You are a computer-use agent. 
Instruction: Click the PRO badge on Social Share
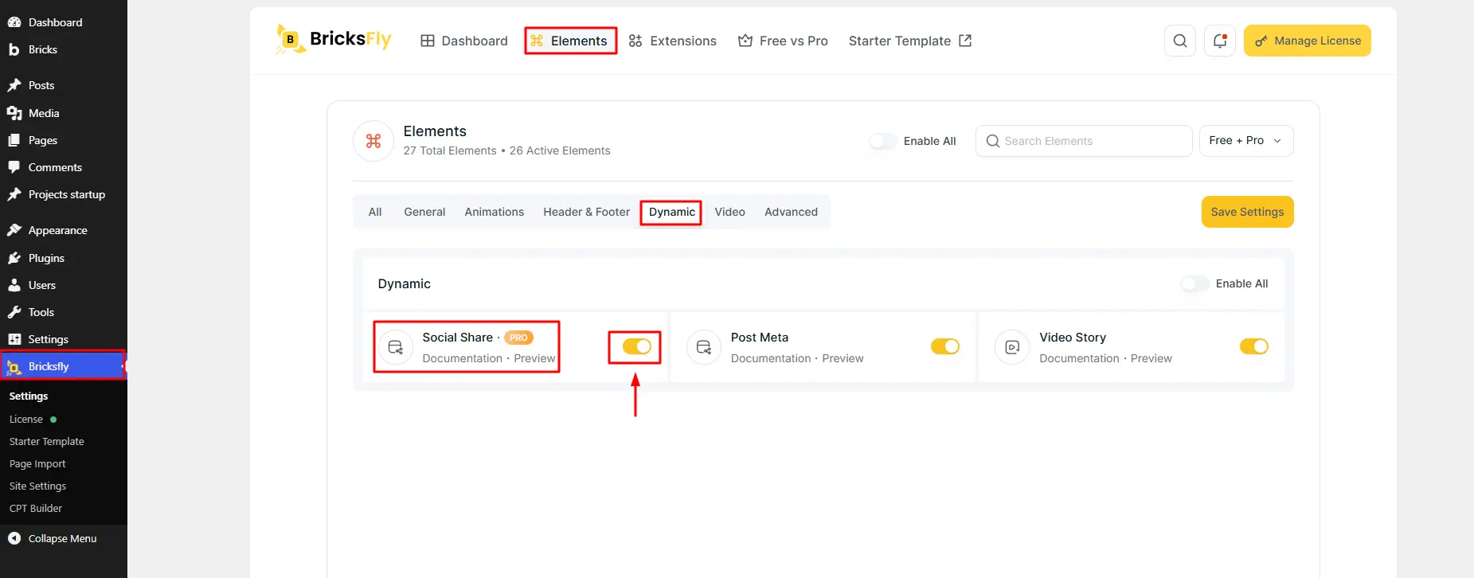tap(518, 338)
